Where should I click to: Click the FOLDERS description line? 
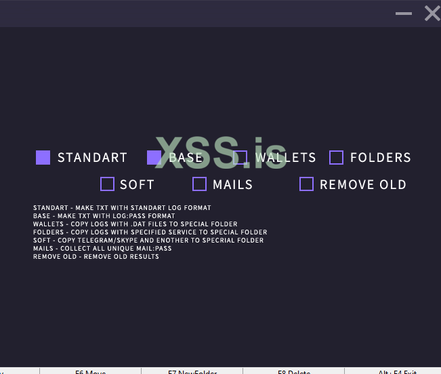pyautogui.click(x=150, y=232)
